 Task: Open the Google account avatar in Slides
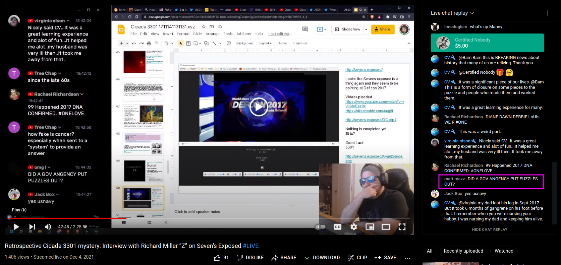click(404, 29)
